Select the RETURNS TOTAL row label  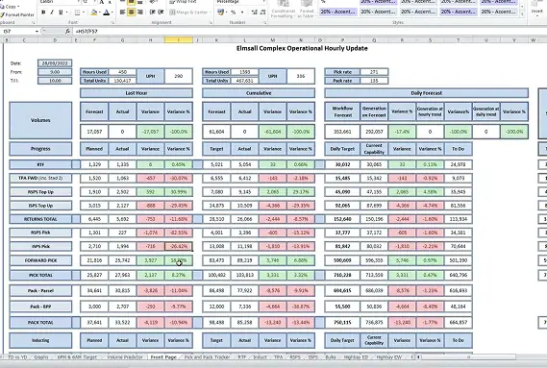click(x=40, y=219)
